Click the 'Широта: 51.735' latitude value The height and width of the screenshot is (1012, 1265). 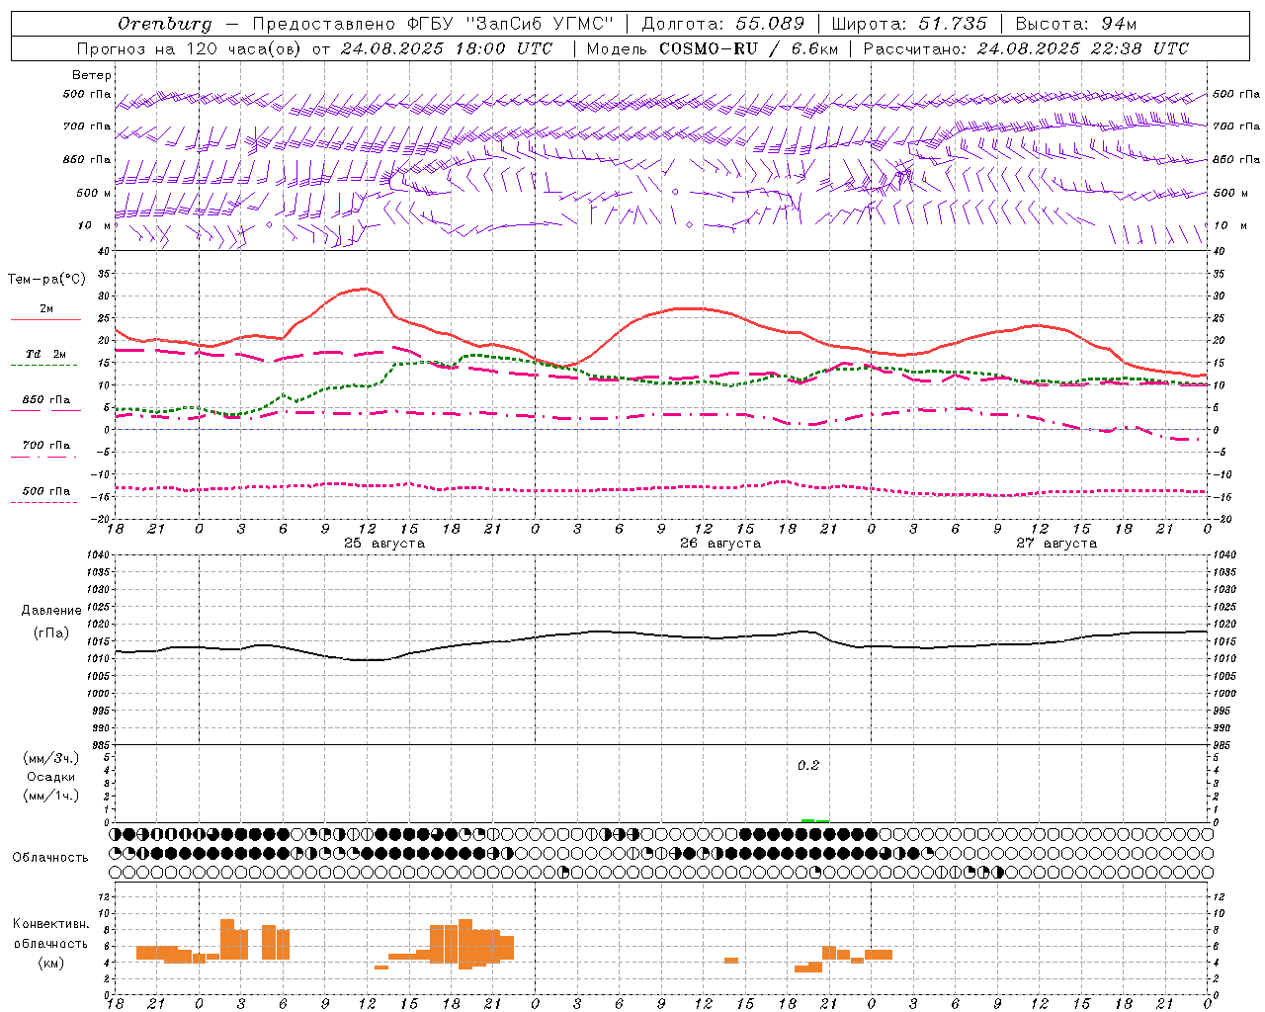click(x=909, y=24)
